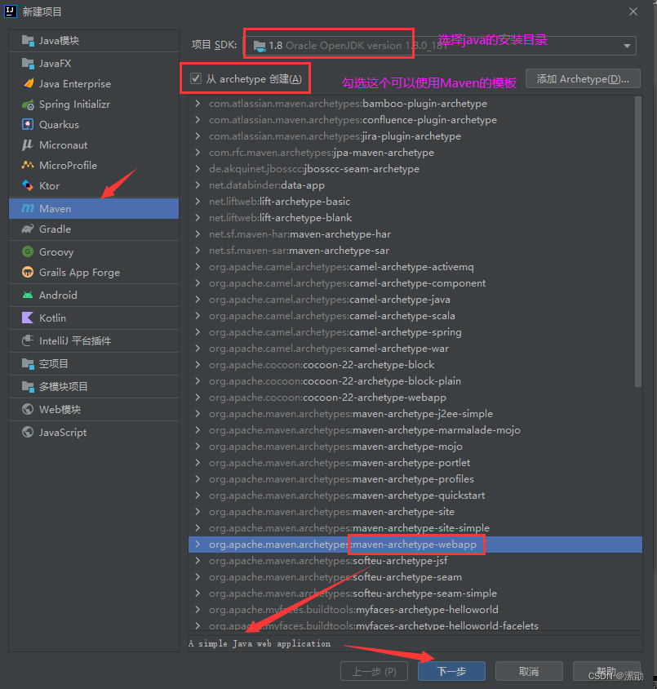Image resolution: width=657 pixels, height=689 pixels.
Task: Click the Spring Initializr leaf icon
Action: pyautogui.click(x=28, y=104)
